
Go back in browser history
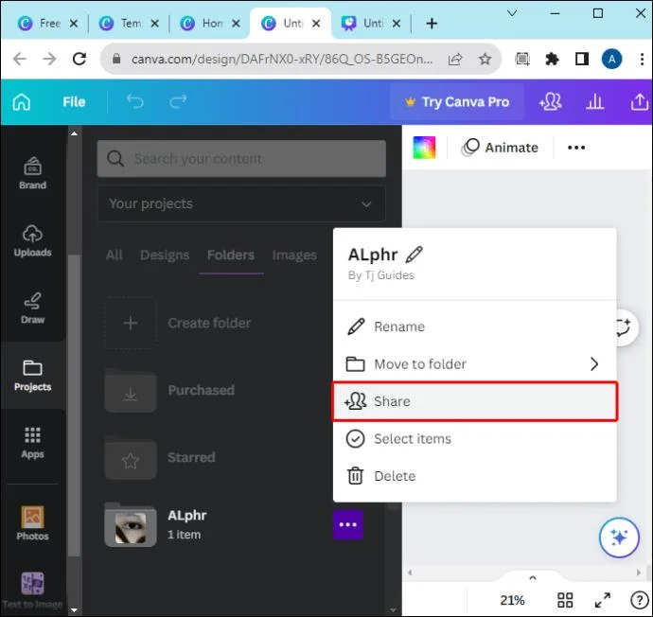pyautogui.click(x=20, y=59)
